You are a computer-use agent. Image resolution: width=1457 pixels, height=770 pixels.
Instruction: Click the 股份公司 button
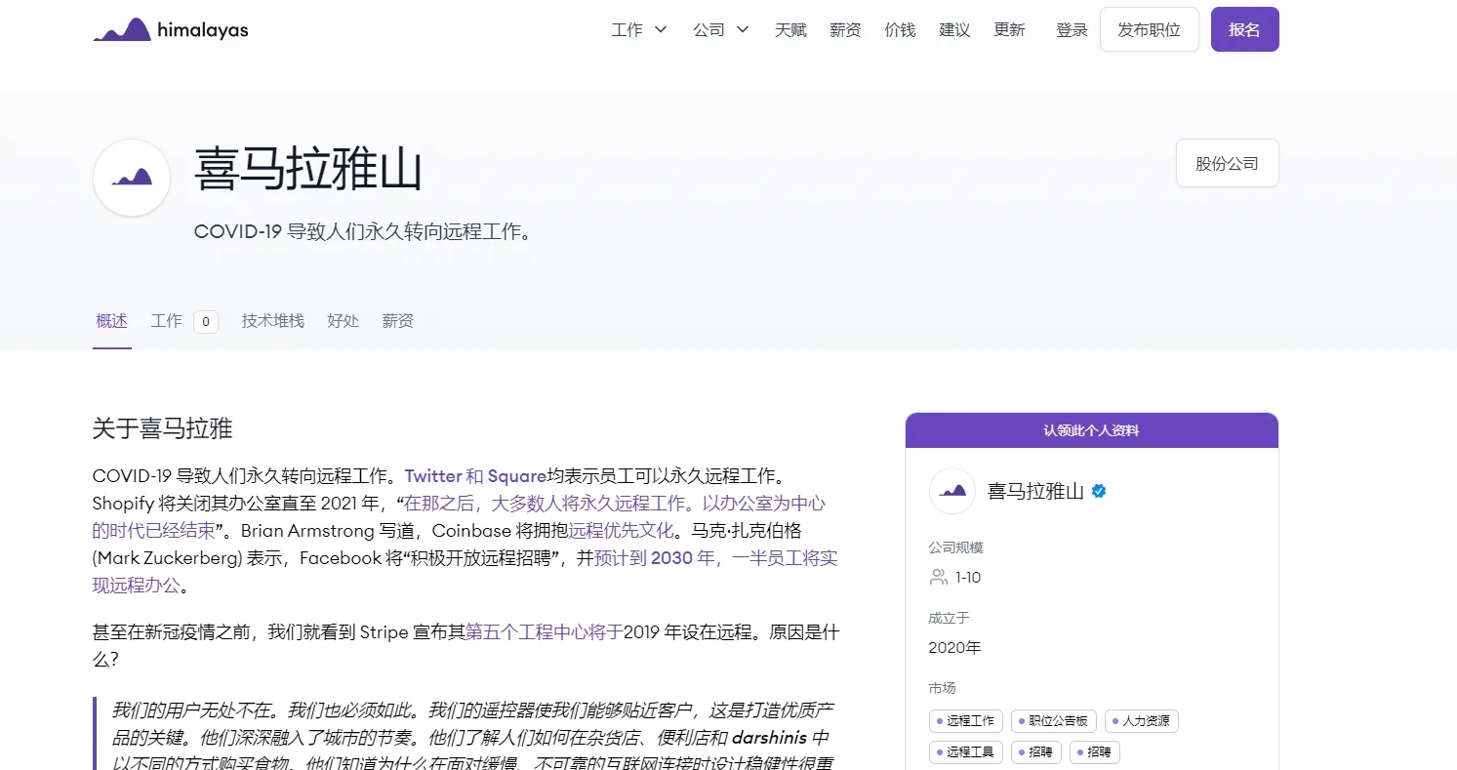[1228, 163]
